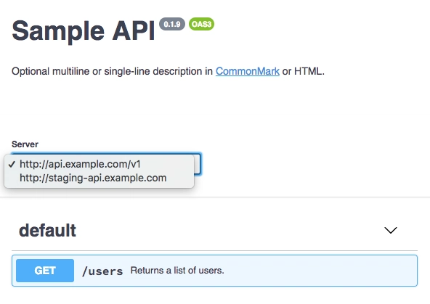Expand the /users endpoint row
430x304 pixels.
click(x=214, y=271)
